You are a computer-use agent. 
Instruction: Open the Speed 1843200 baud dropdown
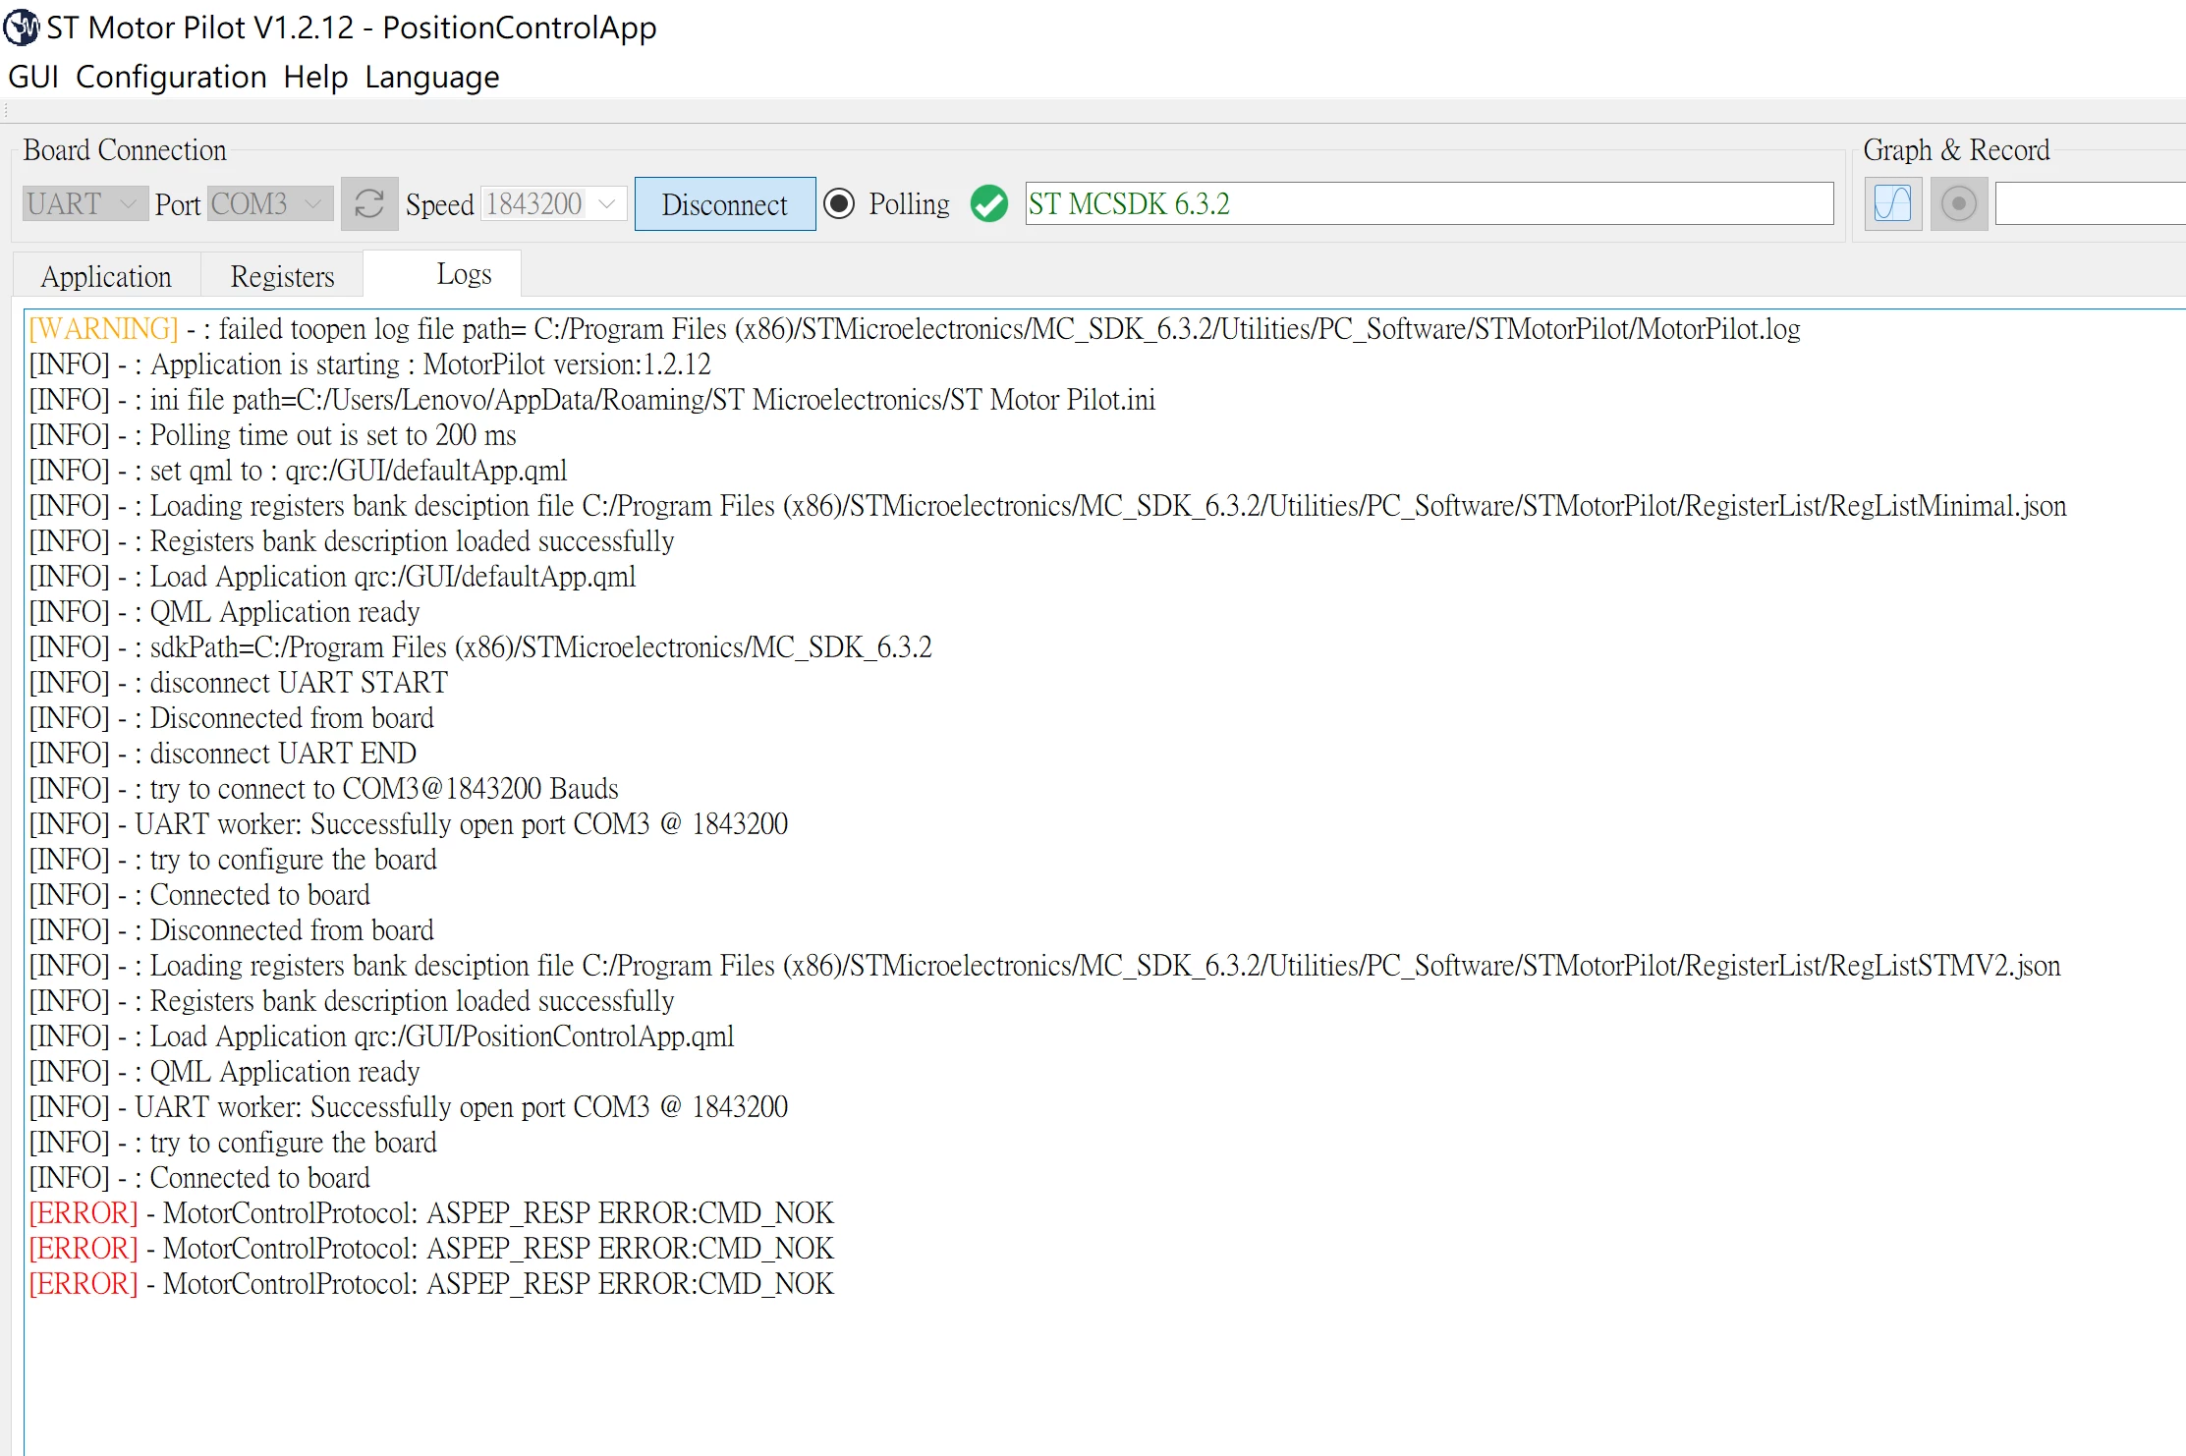[554, 204]
